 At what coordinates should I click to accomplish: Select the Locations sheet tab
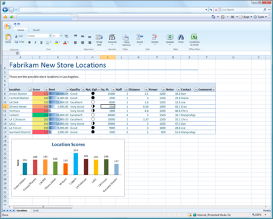[22, 210]
